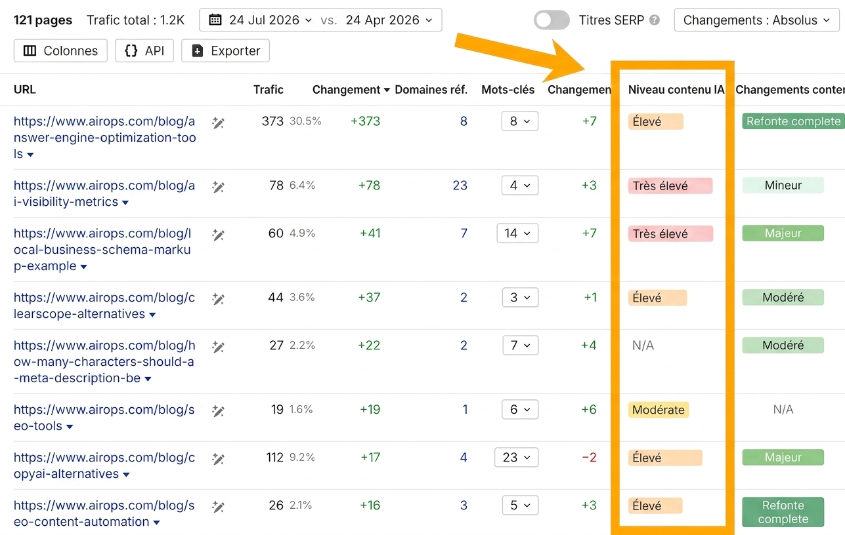The width and height of the screenshot is (845, 535).
Task: Open keywords dropdown showing 4
Action: coord(519,186)
